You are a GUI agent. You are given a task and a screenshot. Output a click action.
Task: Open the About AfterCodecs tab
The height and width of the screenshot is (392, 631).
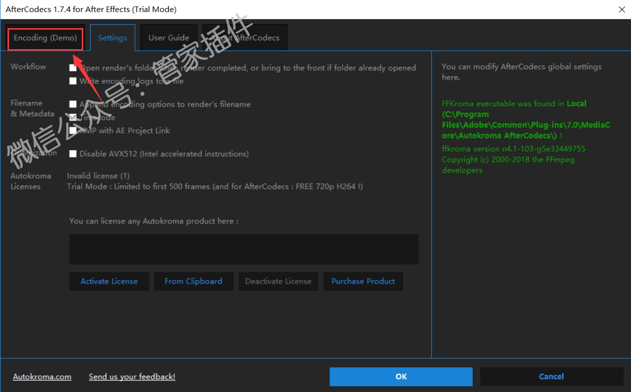245,38
